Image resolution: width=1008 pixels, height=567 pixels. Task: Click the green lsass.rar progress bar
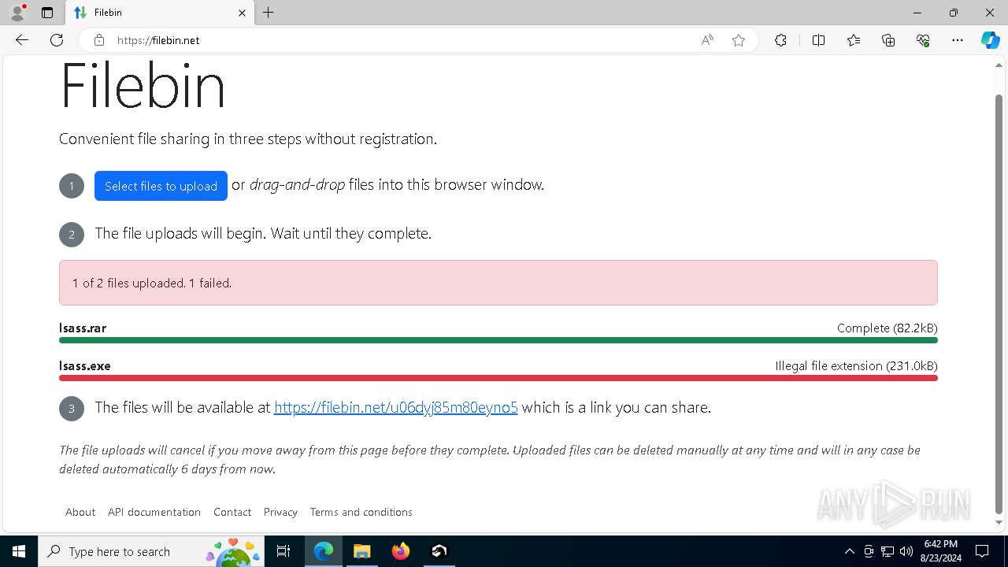[498, 340]
